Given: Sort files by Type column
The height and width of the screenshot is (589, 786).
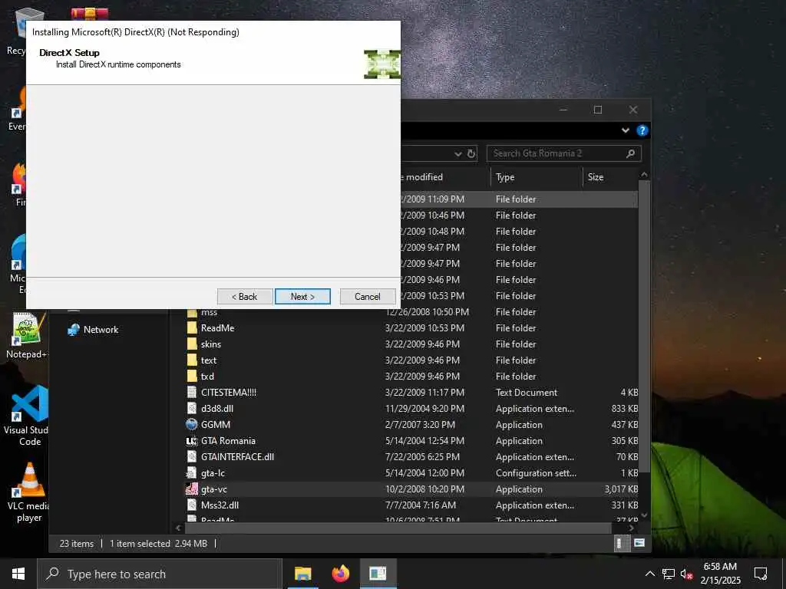Looking at the screenshot, I should [x=536, y=177].
